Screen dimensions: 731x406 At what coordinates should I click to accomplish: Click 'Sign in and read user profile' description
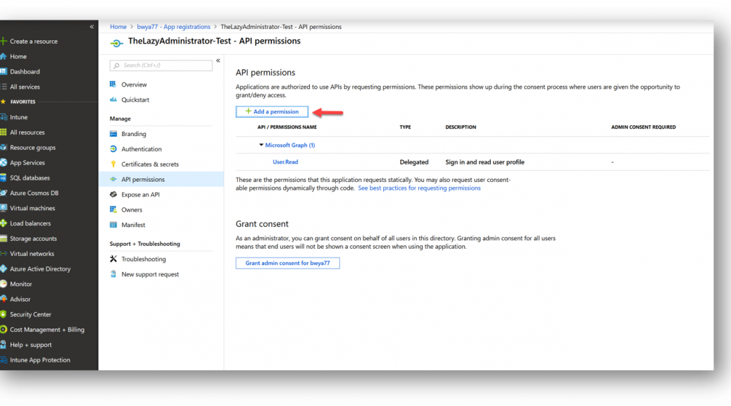pyautogui.click(x=485, y=162)
